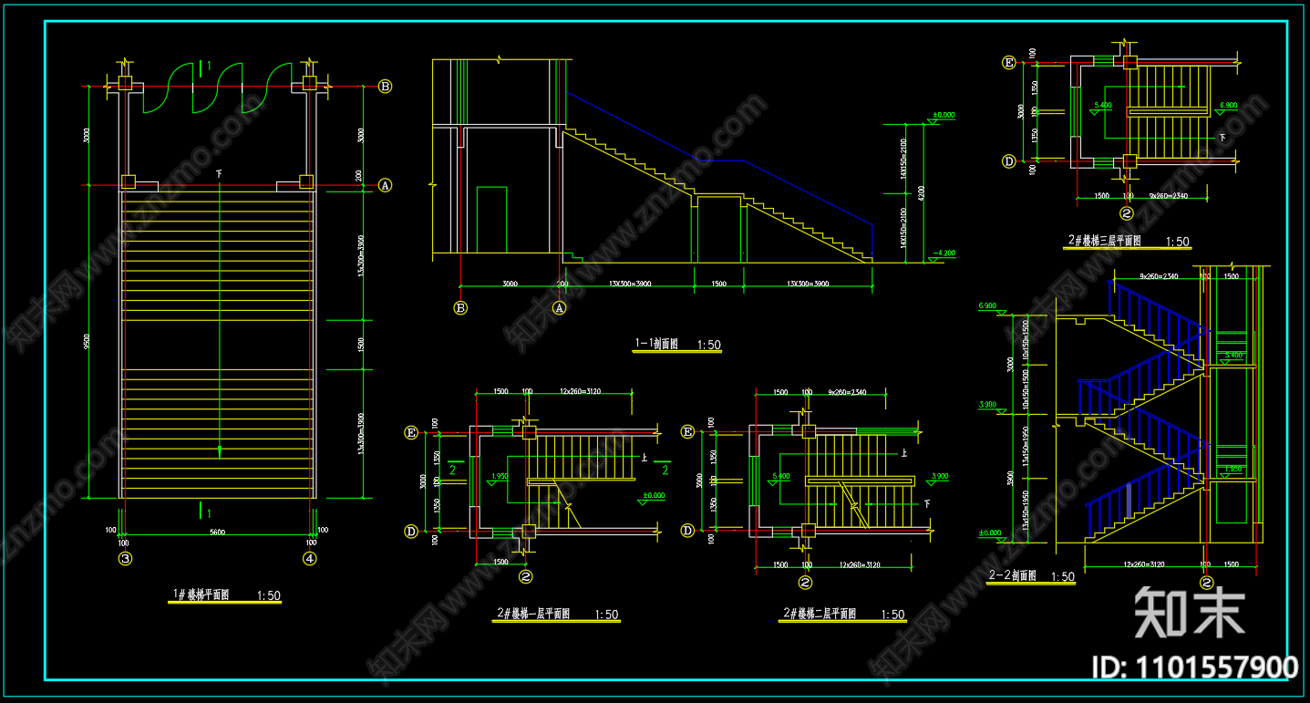Select the "12x260=3120" dimension above first floor plan
1310x703 pixels.
coord(579,391)
